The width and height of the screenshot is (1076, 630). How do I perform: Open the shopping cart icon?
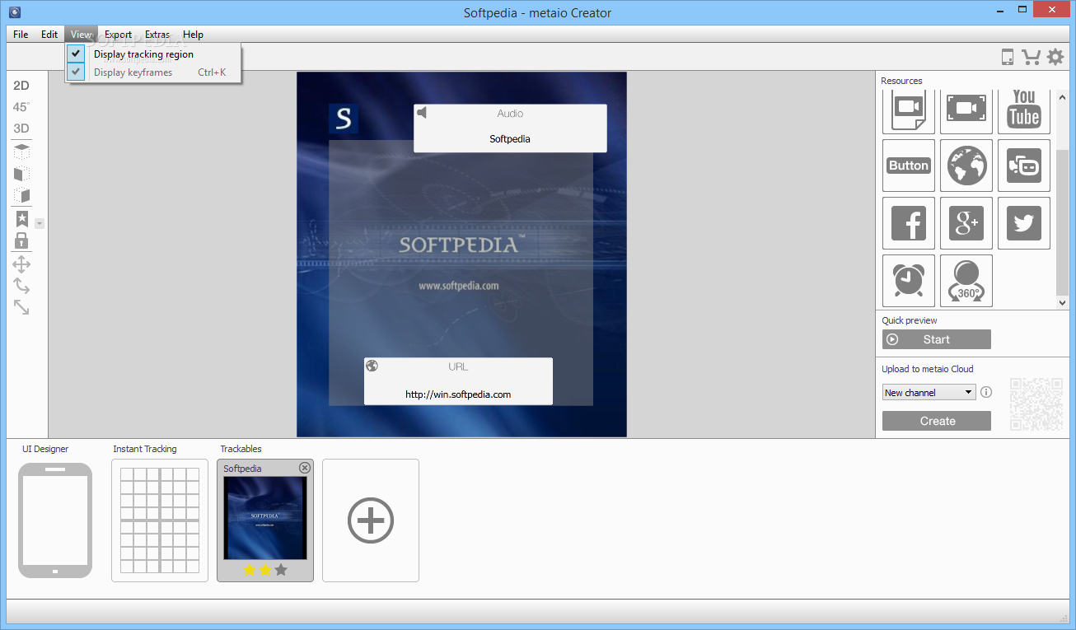pos(1031,57)
